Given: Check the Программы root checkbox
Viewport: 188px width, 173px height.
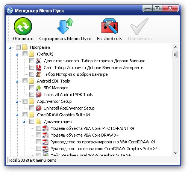Looking at the screenshot, I should (18, 47).
